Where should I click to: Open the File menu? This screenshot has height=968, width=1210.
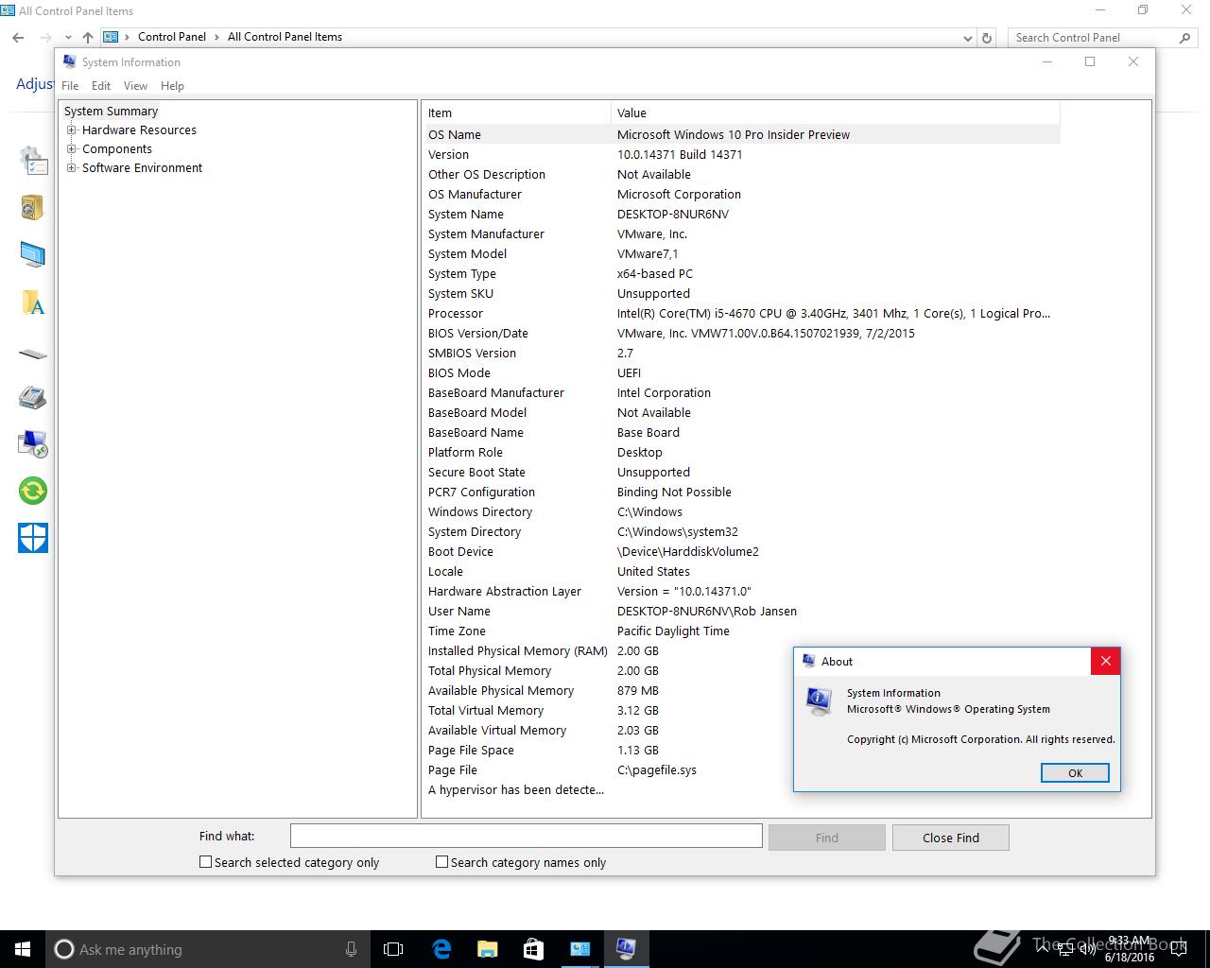click(70, 86)
